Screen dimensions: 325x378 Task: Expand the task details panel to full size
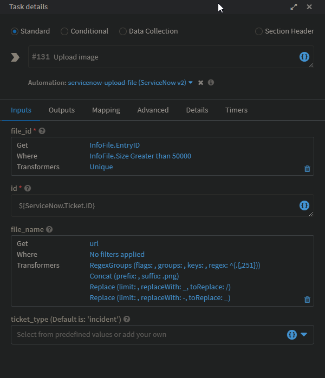tap(294, 7)
